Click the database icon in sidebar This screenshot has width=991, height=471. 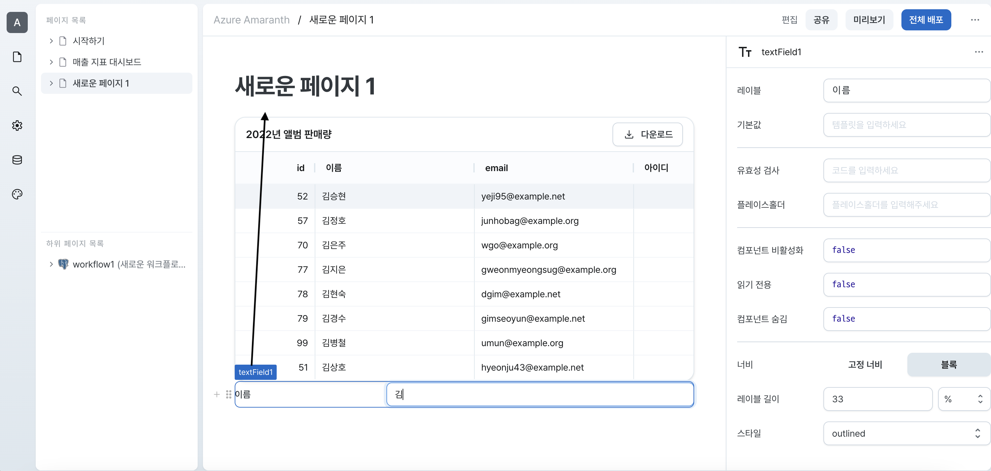17,159
